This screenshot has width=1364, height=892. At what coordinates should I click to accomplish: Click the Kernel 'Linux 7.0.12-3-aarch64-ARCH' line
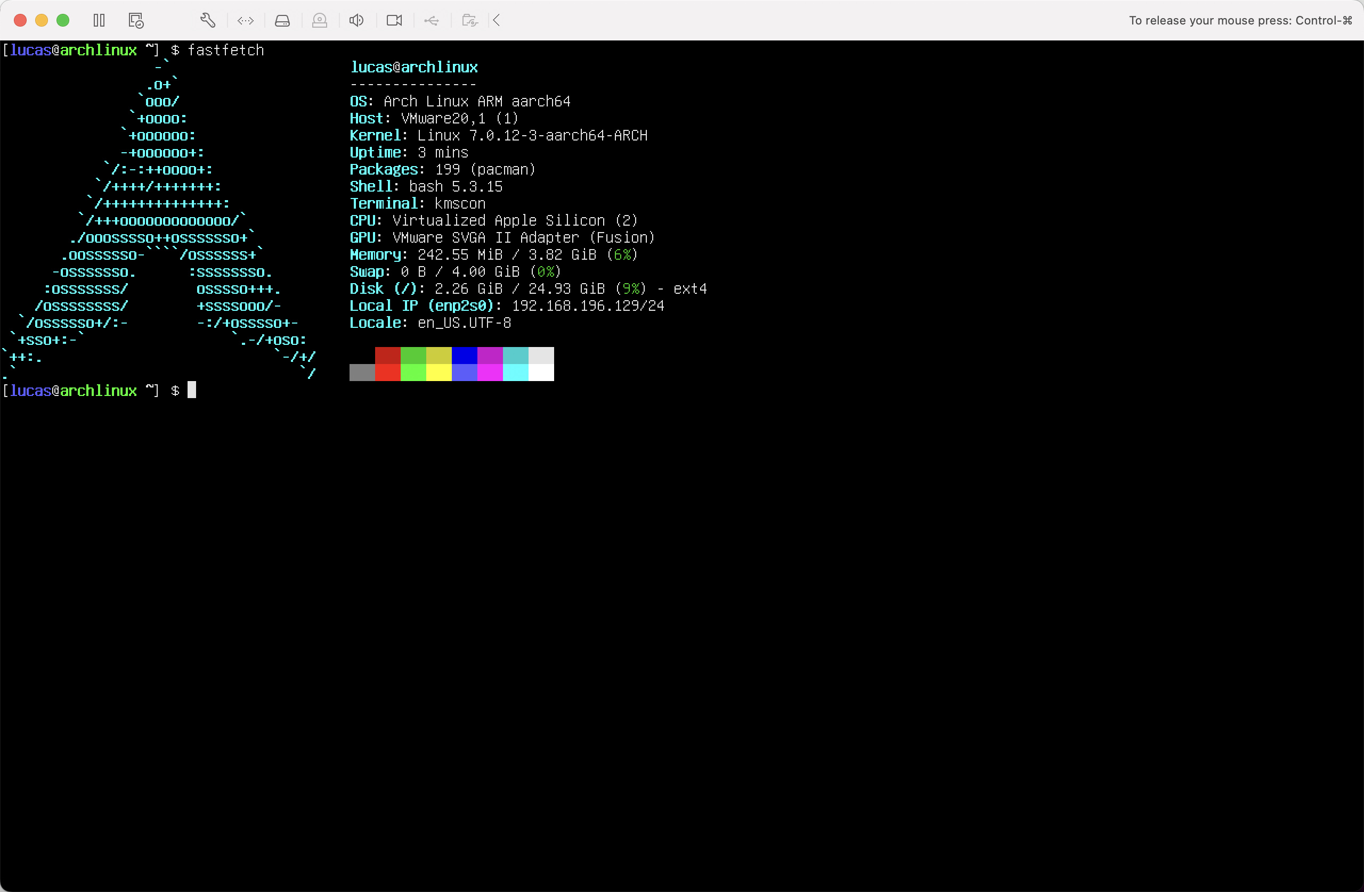pyautogui.click(x=499, y=136)
